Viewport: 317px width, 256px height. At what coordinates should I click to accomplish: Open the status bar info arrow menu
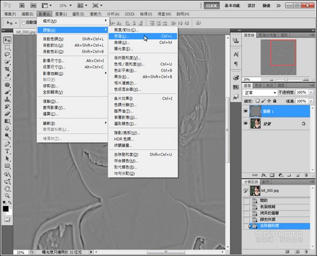91,252
